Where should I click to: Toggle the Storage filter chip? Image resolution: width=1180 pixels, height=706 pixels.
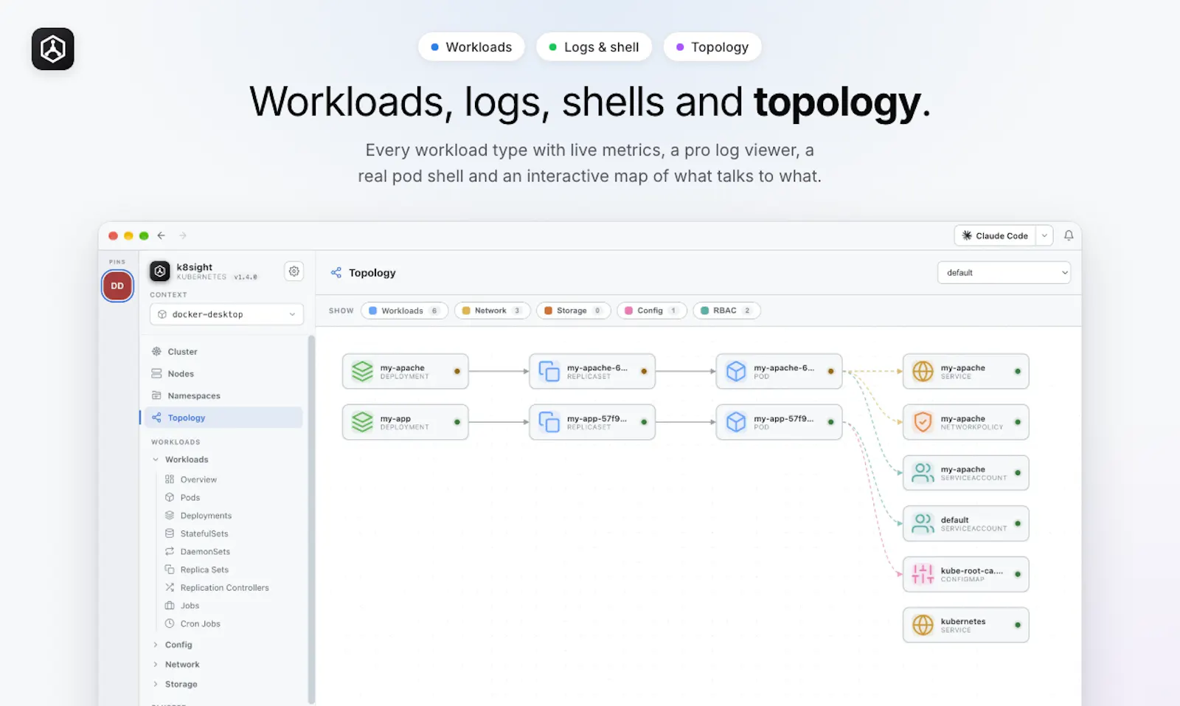coord(573,311)
